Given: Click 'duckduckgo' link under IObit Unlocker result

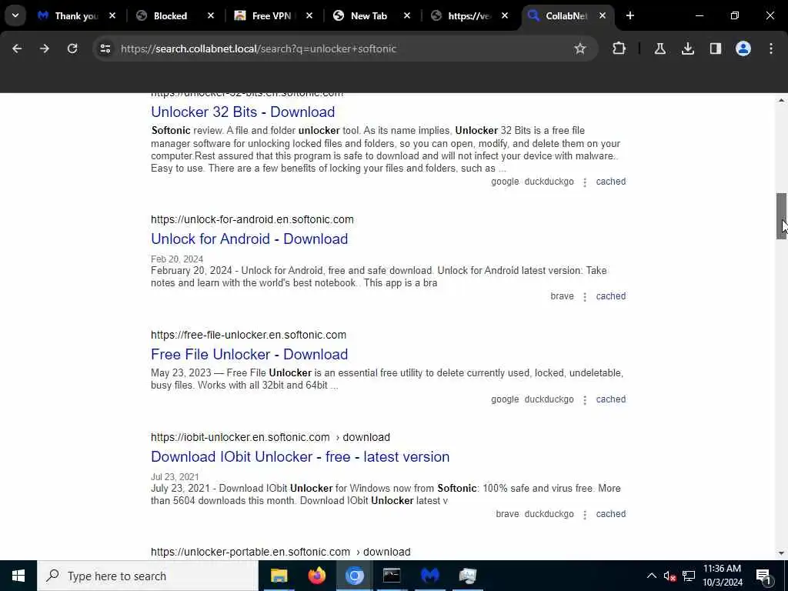Looking at the screenshot, I should [x=549, y=513].
